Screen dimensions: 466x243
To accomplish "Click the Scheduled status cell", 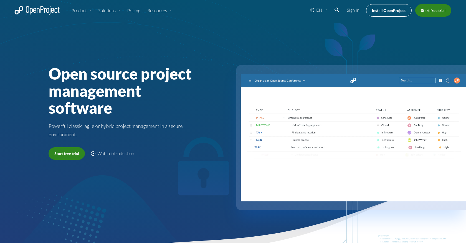I will pyautogui.click(x=385, y=118).
